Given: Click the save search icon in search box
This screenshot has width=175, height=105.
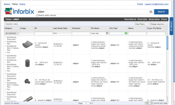Looking at the screenshot, I should 151,12.
